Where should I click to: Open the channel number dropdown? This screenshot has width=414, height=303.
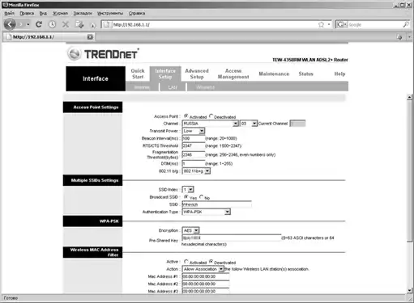pos(249,124)
